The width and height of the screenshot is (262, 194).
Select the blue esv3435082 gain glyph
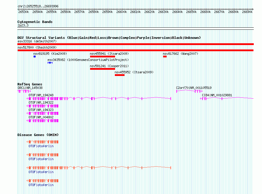(50, 63)
